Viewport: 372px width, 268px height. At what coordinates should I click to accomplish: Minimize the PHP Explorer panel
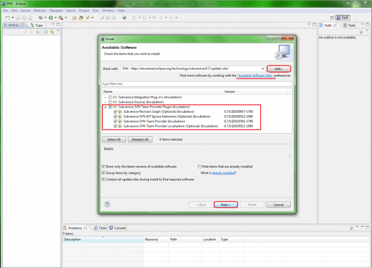53,24
